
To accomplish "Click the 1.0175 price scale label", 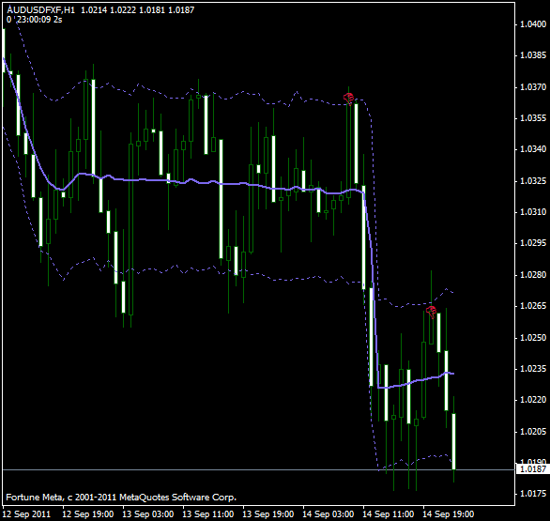I will pyautogui.click(x=533, y=494).
